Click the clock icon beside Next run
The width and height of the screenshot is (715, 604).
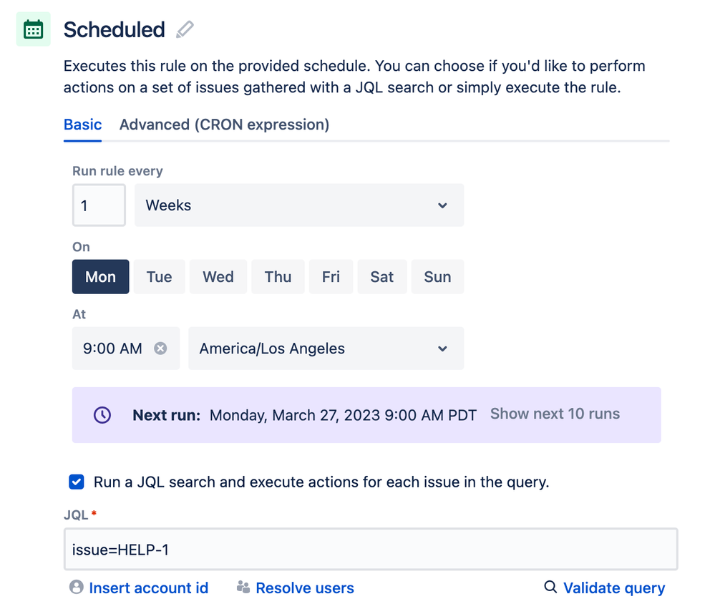pyautogui.click(x=102, y=415)
